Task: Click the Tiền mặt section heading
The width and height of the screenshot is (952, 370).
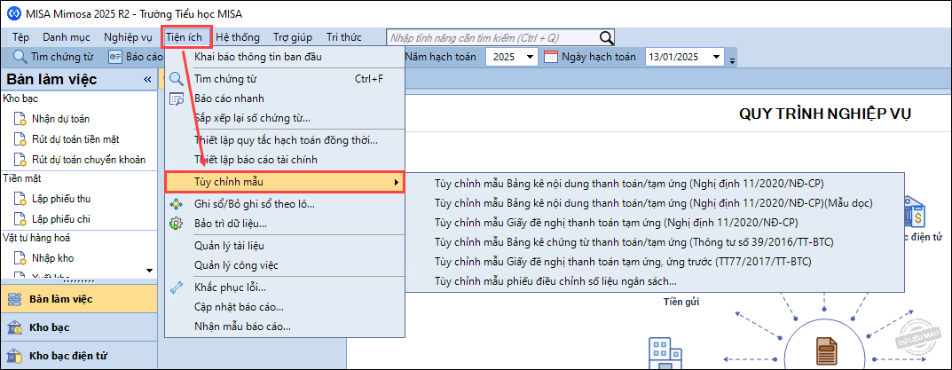Action: pyautogui.click(x=21, y=178)
